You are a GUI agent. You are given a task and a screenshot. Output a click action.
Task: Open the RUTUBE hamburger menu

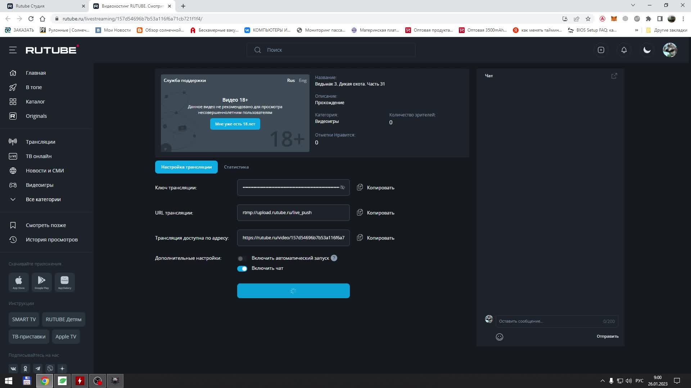tap(13, 50)
